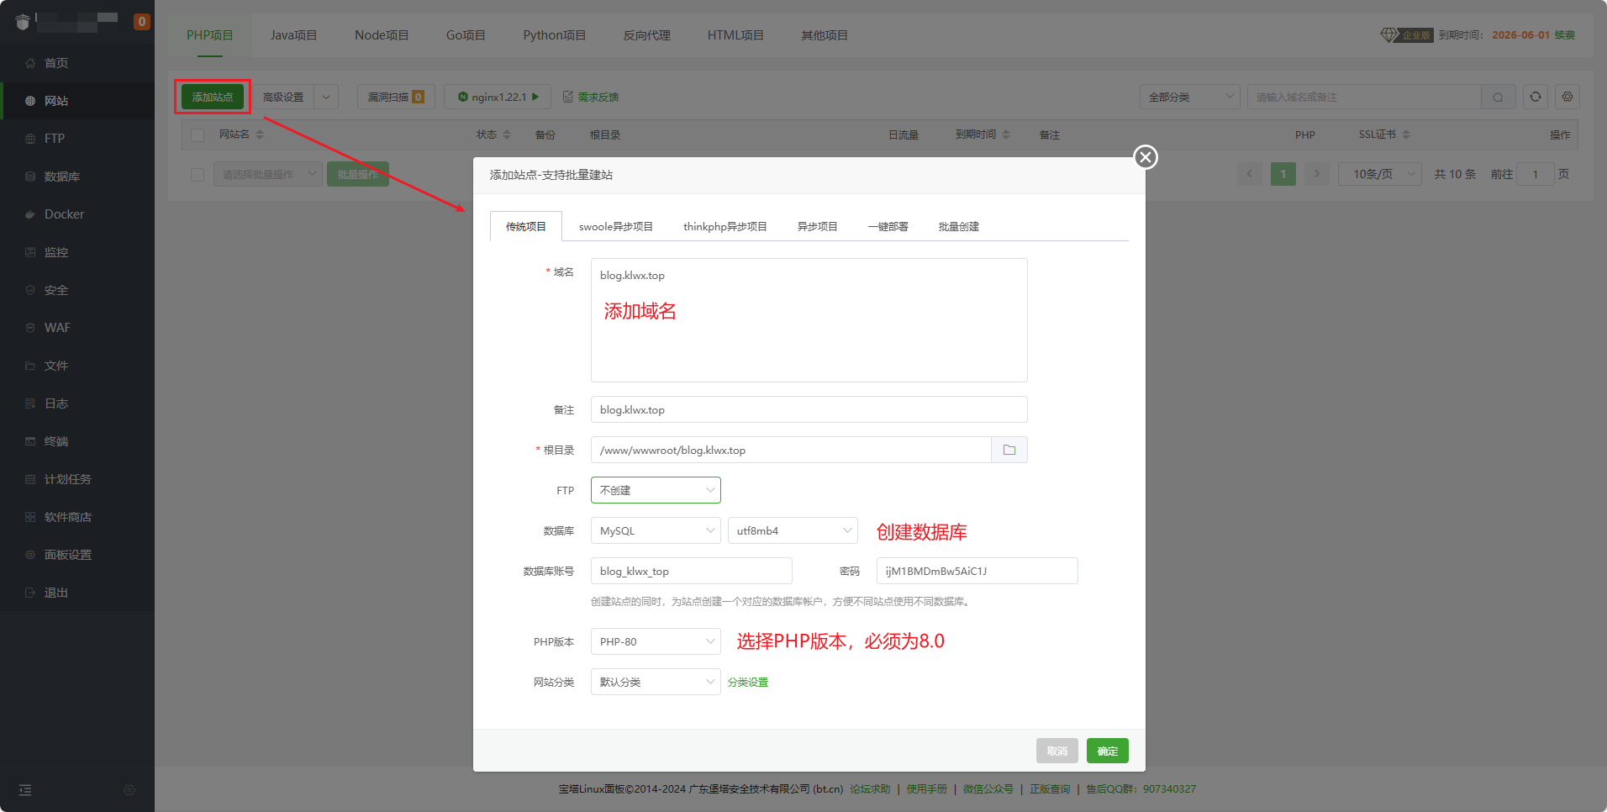Open the sidebar settings gear at the bottom
The height and width of the screenshot is (812, 1607).
pos(129,790)
